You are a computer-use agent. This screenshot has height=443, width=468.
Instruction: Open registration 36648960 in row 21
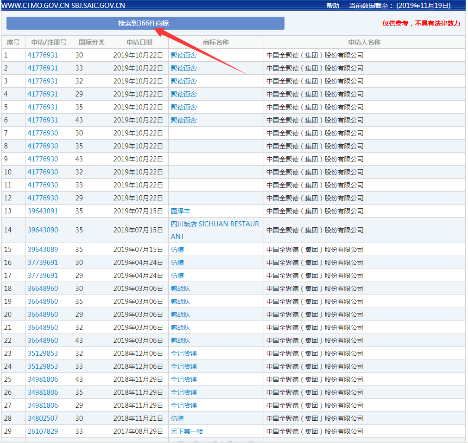[x=43, y=327]
